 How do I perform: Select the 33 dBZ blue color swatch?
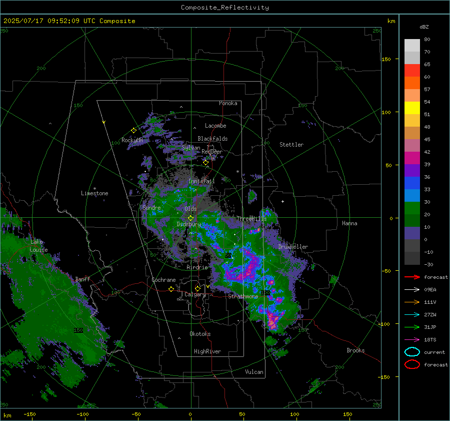tap(412, 195)
